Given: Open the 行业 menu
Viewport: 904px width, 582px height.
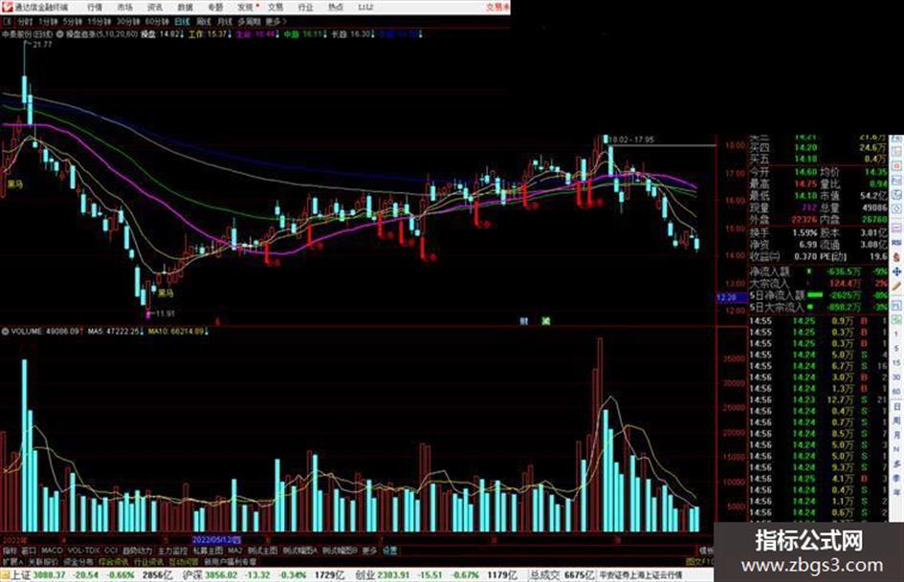Looking at the screenshot, I should point(305,7).
